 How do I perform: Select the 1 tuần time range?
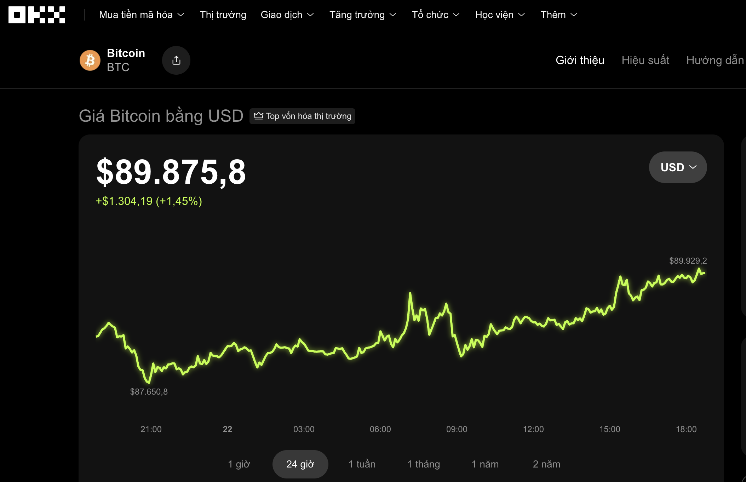coord(362,464)
